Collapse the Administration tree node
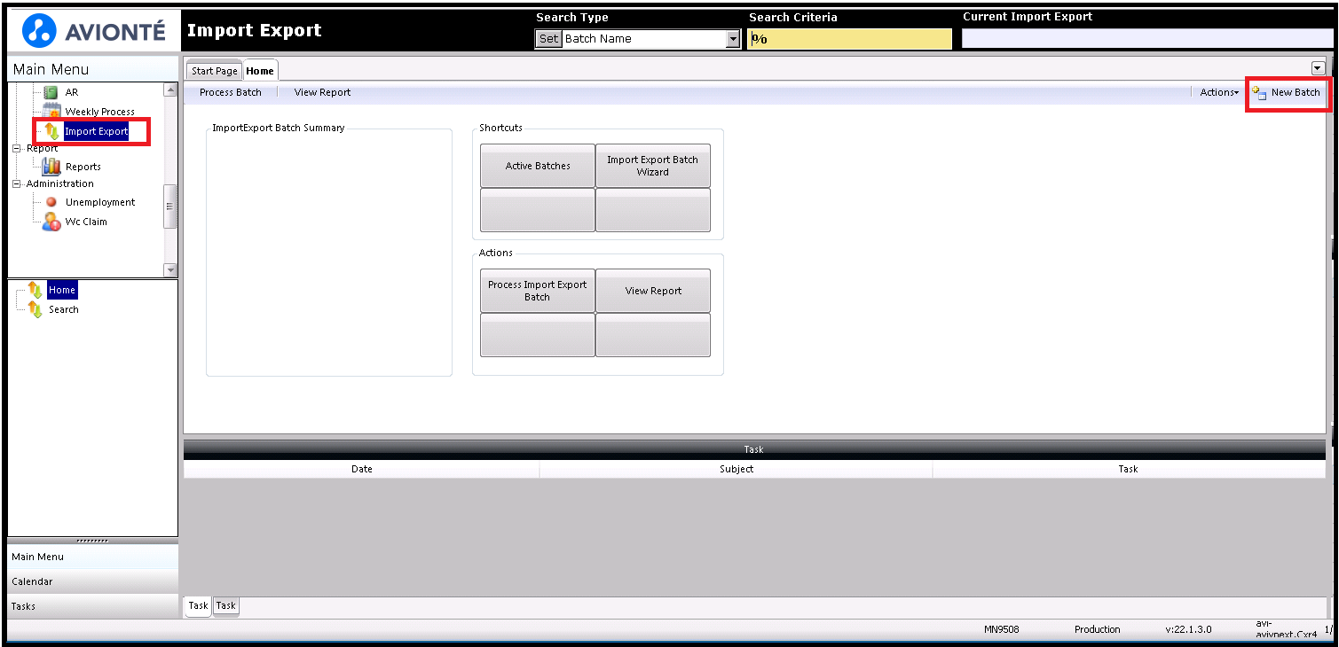The width and height of the screenshot is (1339, 647). (x=16, y=183)
